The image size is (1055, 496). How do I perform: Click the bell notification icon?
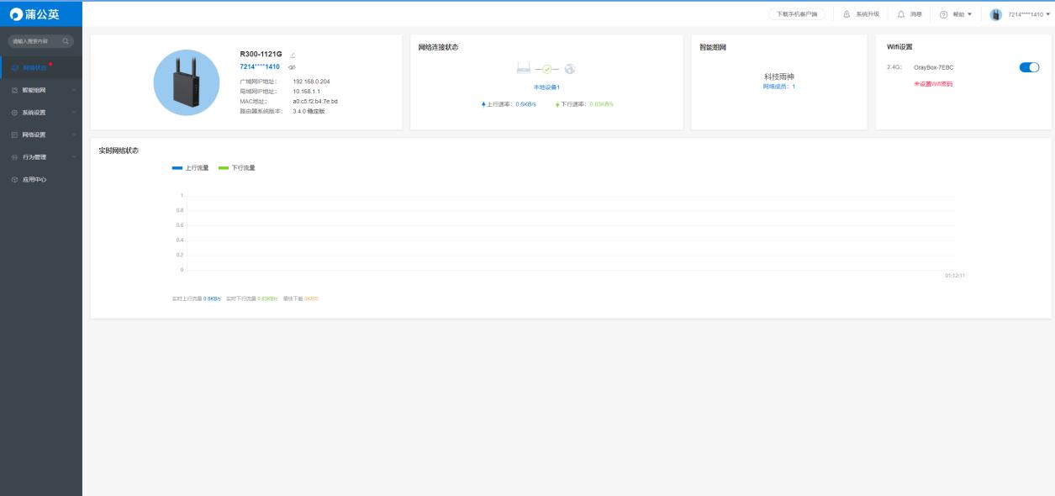pos(900,14)
